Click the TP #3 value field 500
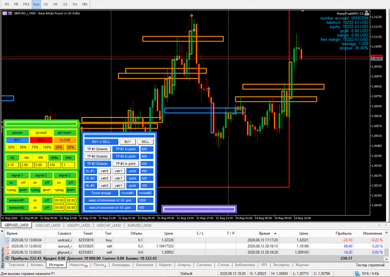Screen dimensions: 390x277 (x=147, y=163)
